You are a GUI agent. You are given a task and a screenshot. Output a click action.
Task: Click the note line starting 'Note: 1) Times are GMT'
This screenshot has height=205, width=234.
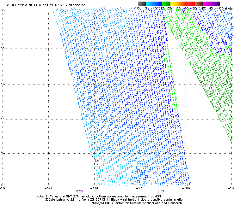[x=99, y=196]
